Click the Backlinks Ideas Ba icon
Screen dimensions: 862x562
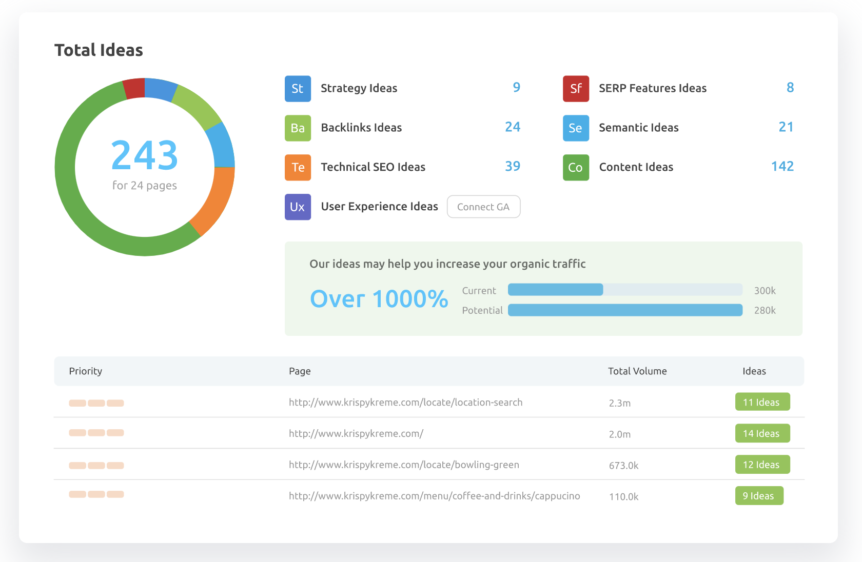tap(298, 128)
